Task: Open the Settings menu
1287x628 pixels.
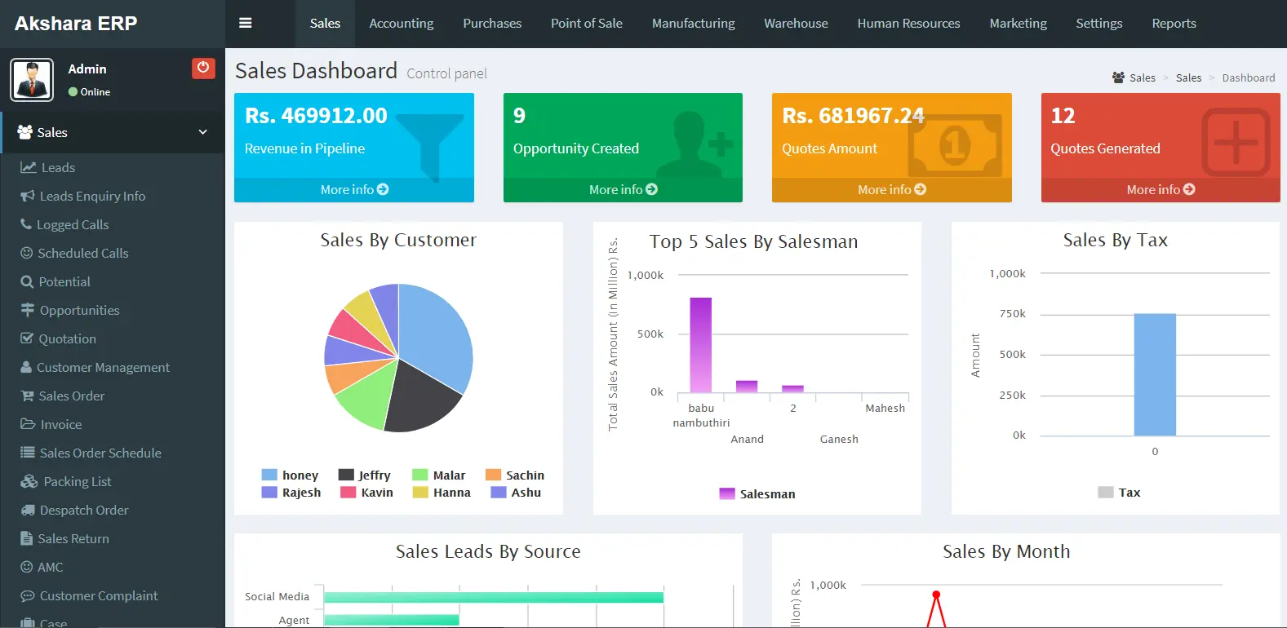Action: 1099,24
